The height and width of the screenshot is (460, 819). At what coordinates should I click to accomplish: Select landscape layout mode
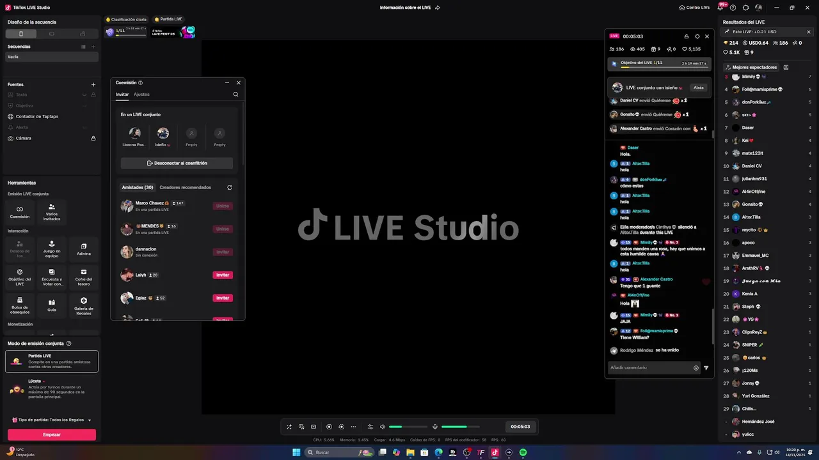click(x=52, y=34)
